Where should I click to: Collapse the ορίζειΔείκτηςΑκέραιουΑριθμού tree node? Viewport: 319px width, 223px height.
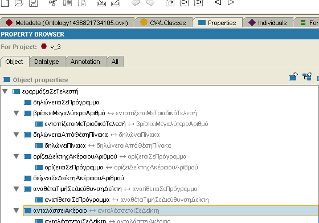(17, 156)
